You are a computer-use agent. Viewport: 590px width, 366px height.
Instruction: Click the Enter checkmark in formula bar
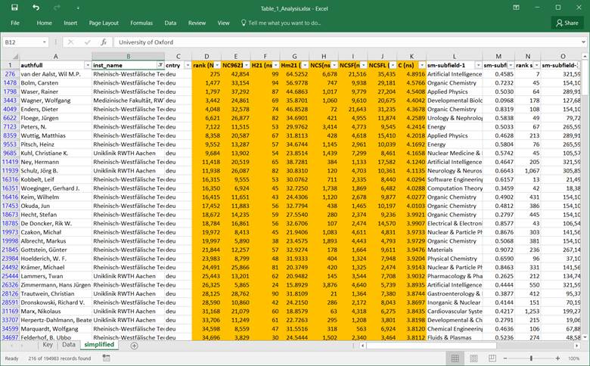(87, 42)
